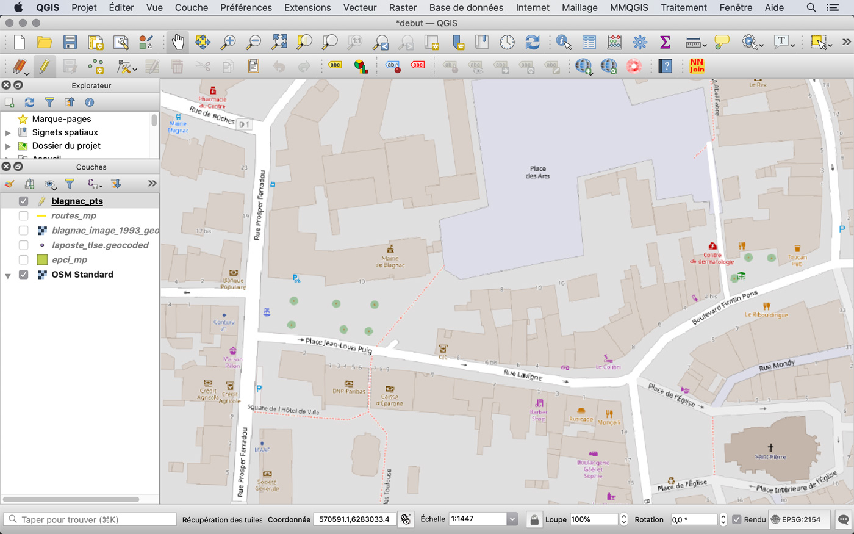The width and height of the screenshot is (854, 534).
Task: Open the Échelle scale dropdown
Action: click(x=512, y=519)
